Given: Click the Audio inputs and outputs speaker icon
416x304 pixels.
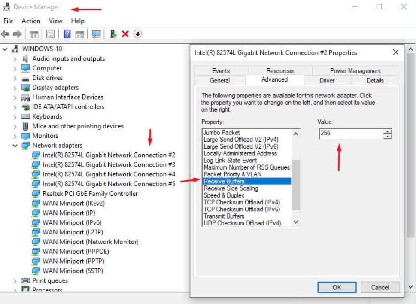Looking at the screenshot, I should (x=25, y=58).
